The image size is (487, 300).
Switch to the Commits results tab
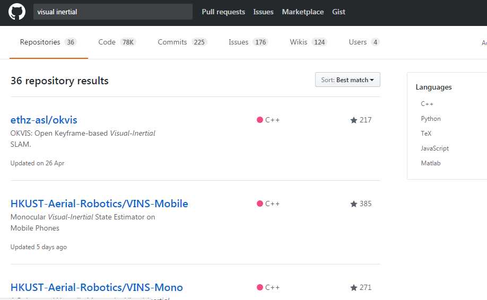182,42
